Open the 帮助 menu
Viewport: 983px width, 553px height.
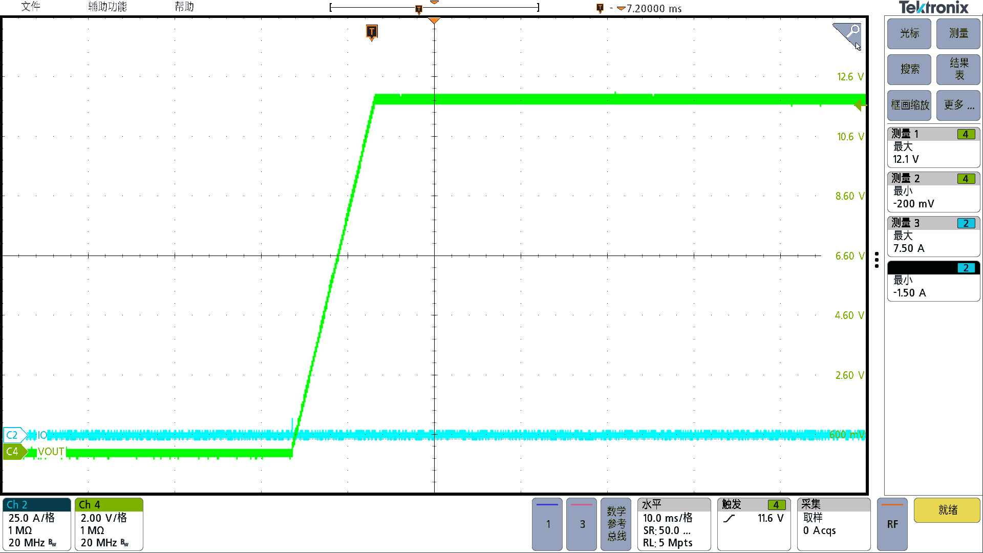184,7
